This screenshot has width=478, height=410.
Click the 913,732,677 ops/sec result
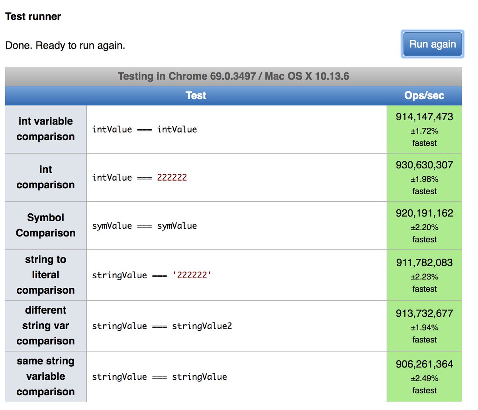424,313
